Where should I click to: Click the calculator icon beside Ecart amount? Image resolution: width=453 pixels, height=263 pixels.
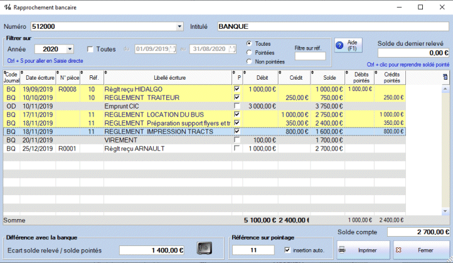204,249
